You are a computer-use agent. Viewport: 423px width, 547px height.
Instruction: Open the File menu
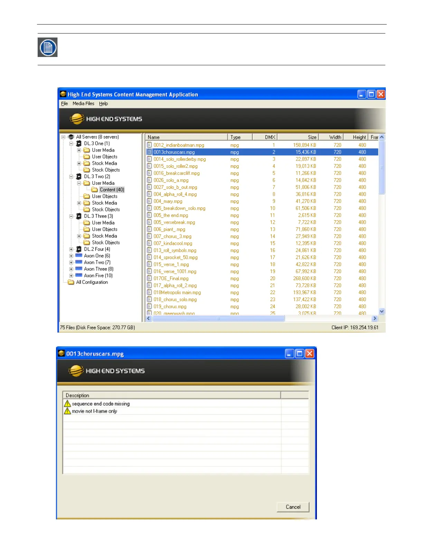click(x=64, y=104)
